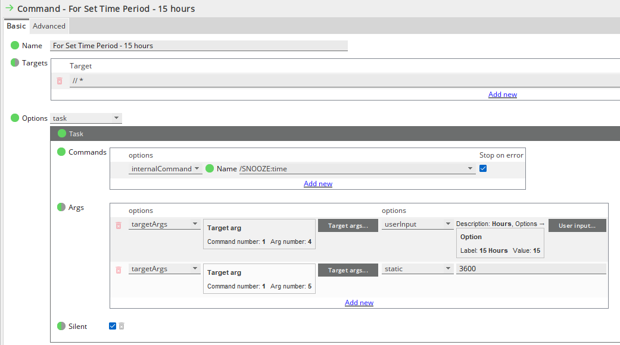Delete the second targetArgs row (Arg 5)
620x345 pixels.
click(x=119, y=269)
